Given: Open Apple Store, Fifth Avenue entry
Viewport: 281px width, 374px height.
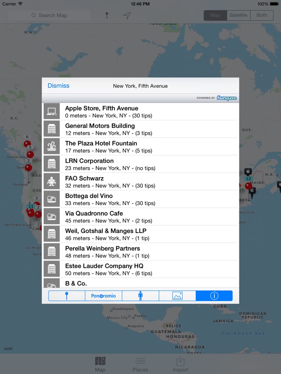Looking at the screenshot, I should pyautogui.click(x=141, y=111).
